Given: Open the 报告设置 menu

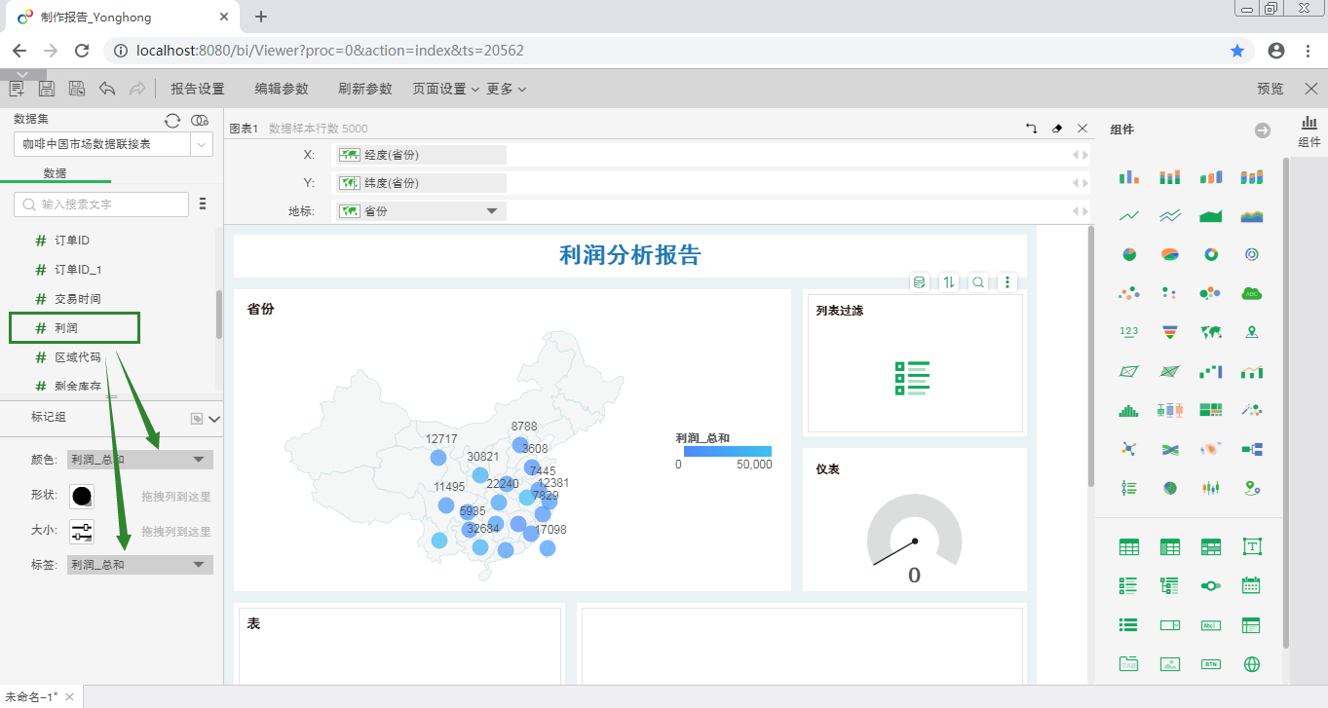Looking at the screenshot, I should click(x=197, y=88).
